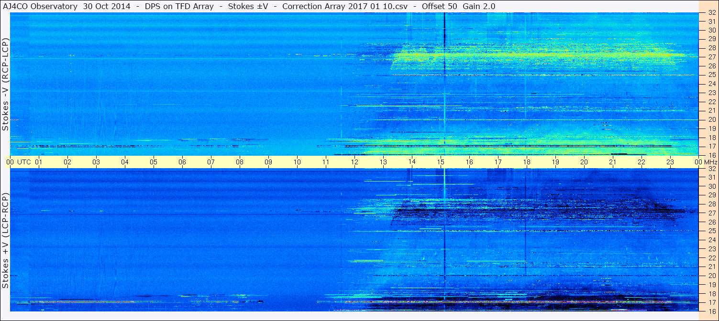Click the 09 UTC hour marker

pos(268,162)
